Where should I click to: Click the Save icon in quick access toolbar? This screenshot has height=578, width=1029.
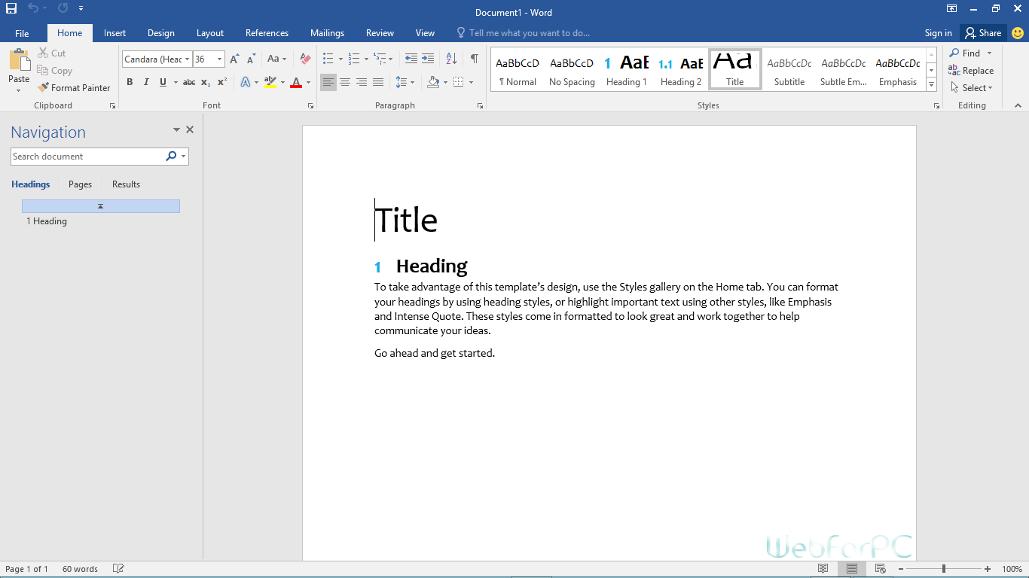tap(11, 9)
